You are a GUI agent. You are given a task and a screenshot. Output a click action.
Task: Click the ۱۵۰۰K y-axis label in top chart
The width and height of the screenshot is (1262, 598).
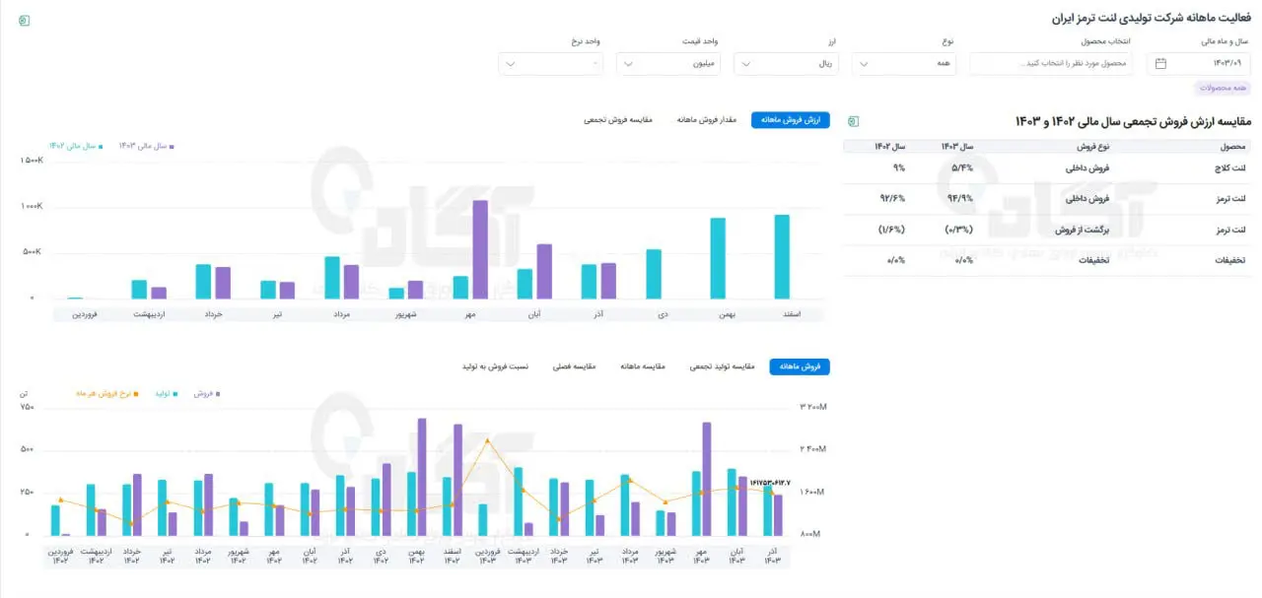pos(31,160)
